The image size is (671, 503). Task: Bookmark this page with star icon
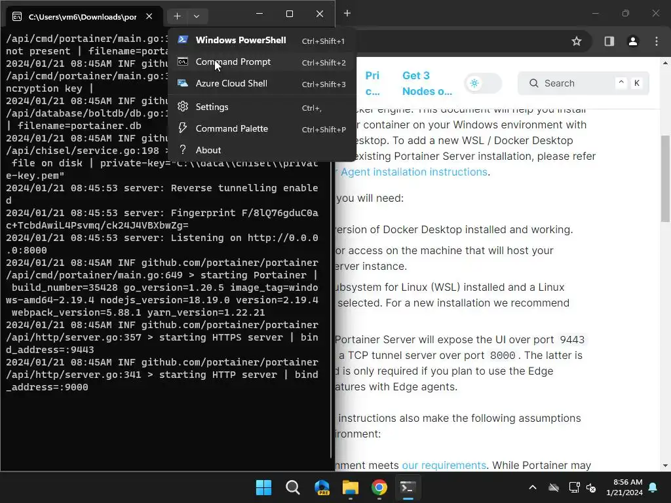tap(577, 41)
